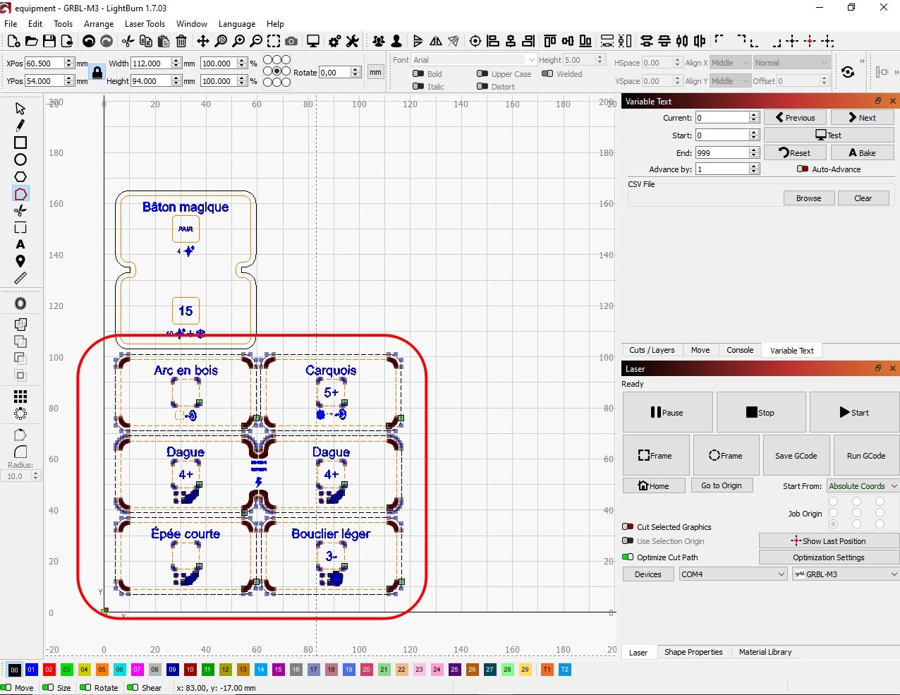
Task: Click the Browse button for CSV file
Action: (x=808, y=198)
